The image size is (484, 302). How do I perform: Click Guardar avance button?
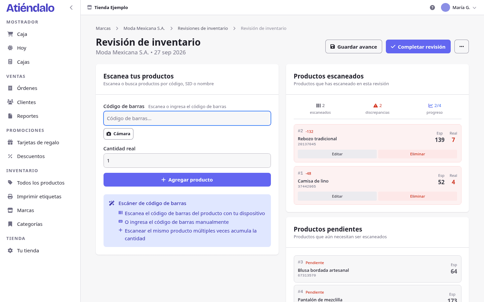pos(354,47)
